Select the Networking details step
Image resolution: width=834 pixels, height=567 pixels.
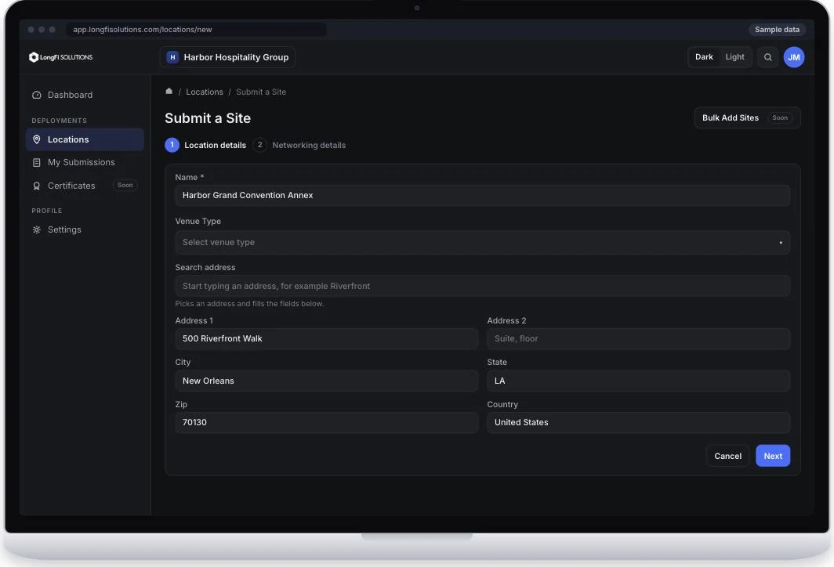[x=299, y=145]
